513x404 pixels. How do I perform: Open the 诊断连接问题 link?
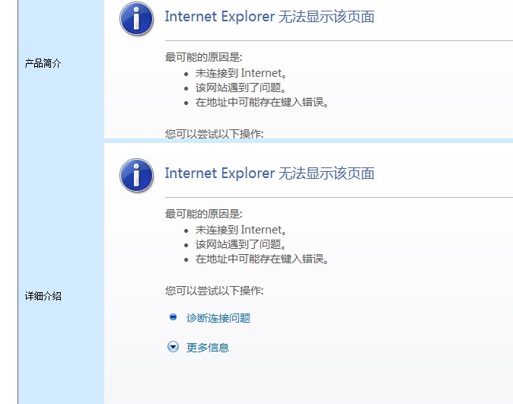point(218,318)
